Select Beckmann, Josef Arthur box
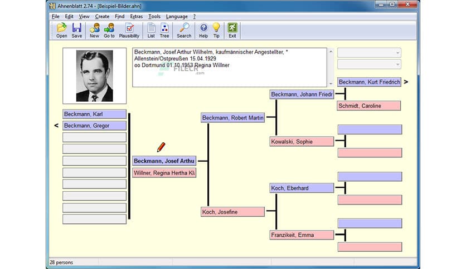The image size is (466, 269). pyautogui.click(x=164, y=161)
